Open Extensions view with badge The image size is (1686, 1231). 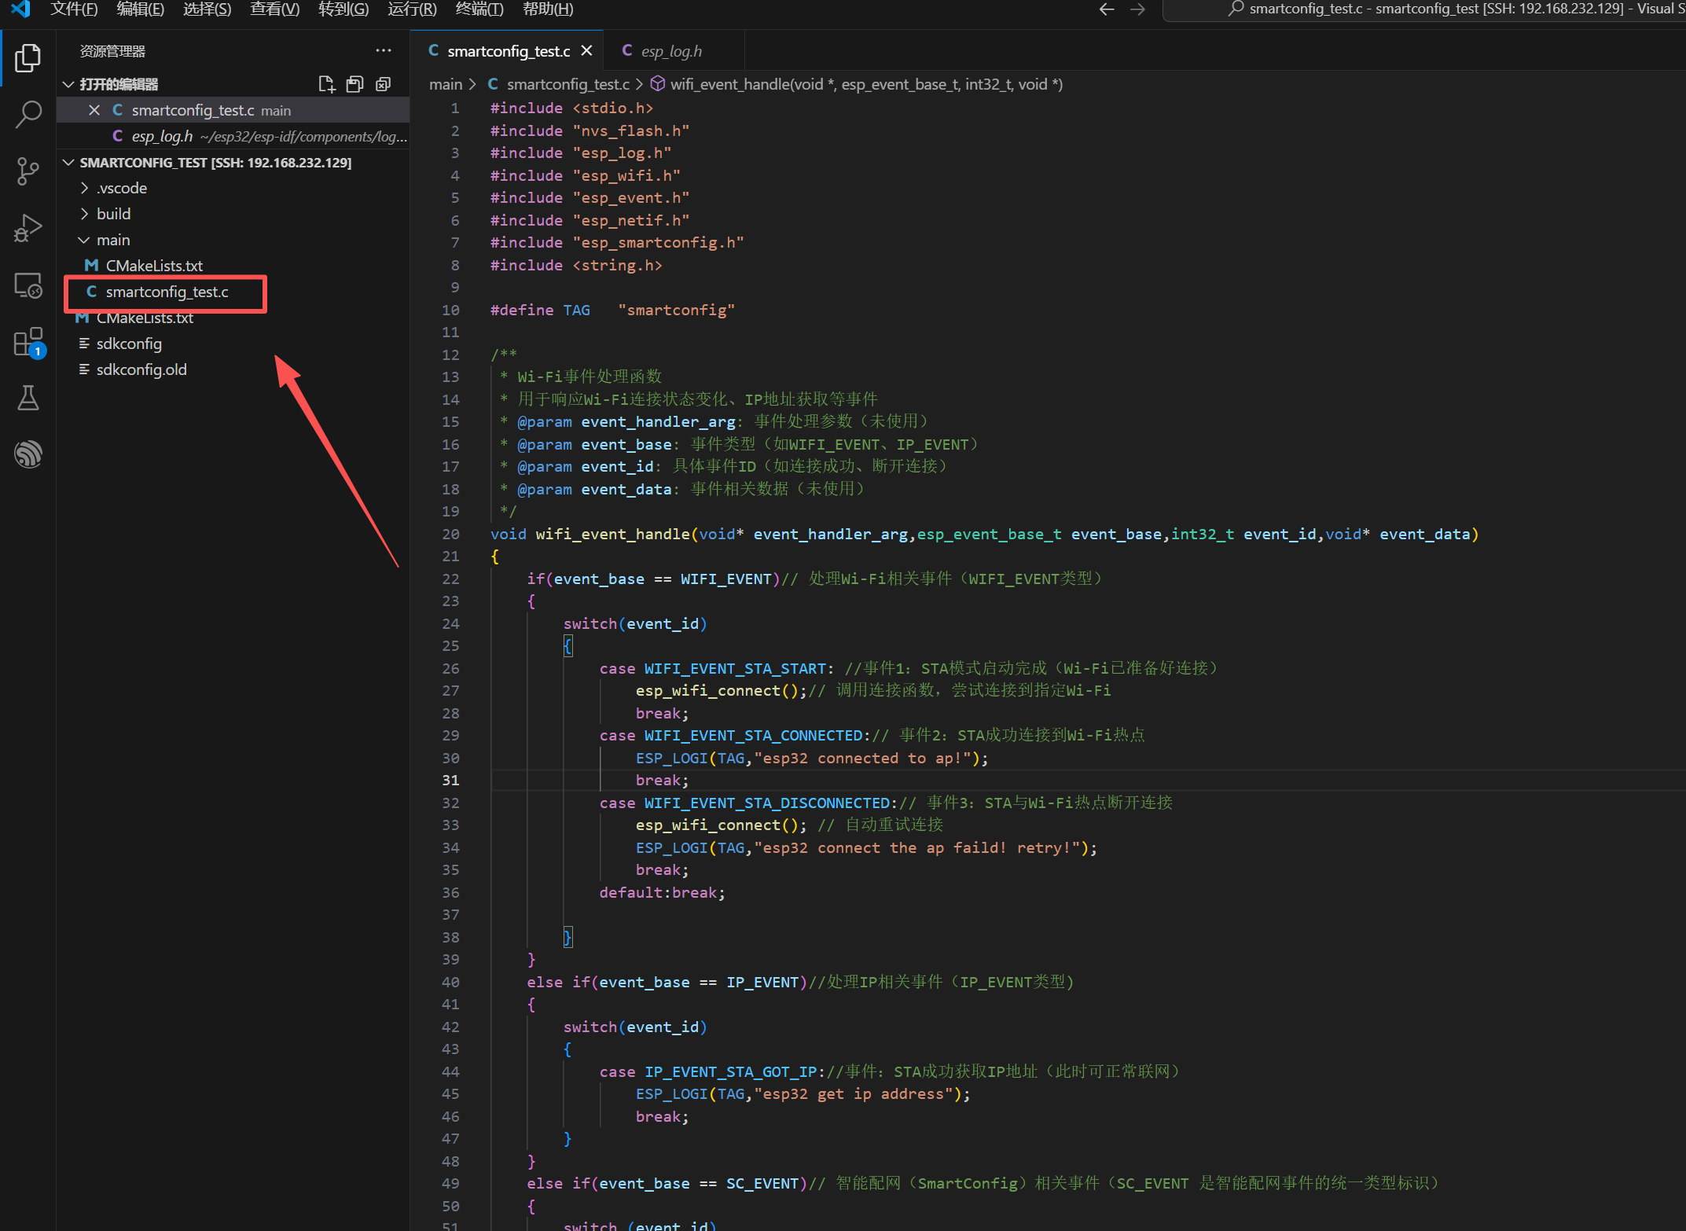28,343
